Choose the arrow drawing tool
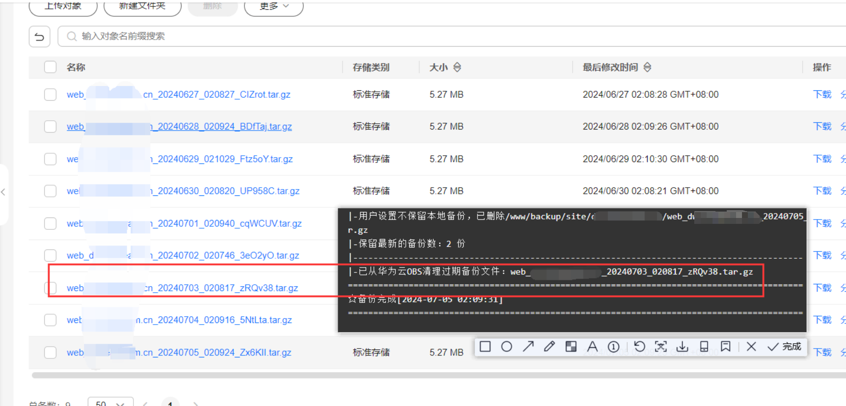The image size is (846, 406). pyautogui.click(x=528, y=347)
